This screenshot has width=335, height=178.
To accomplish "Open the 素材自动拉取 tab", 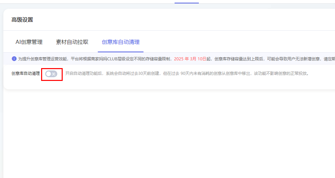I will coord(72,42).
